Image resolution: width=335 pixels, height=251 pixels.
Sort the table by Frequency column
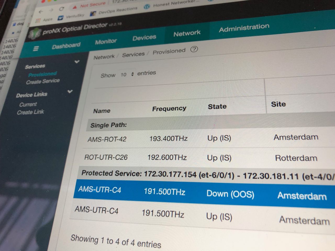point(169,108)
